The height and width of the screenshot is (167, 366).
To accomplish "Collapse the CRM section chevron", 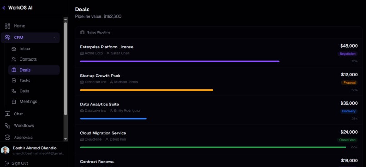I will pos(54,38).
